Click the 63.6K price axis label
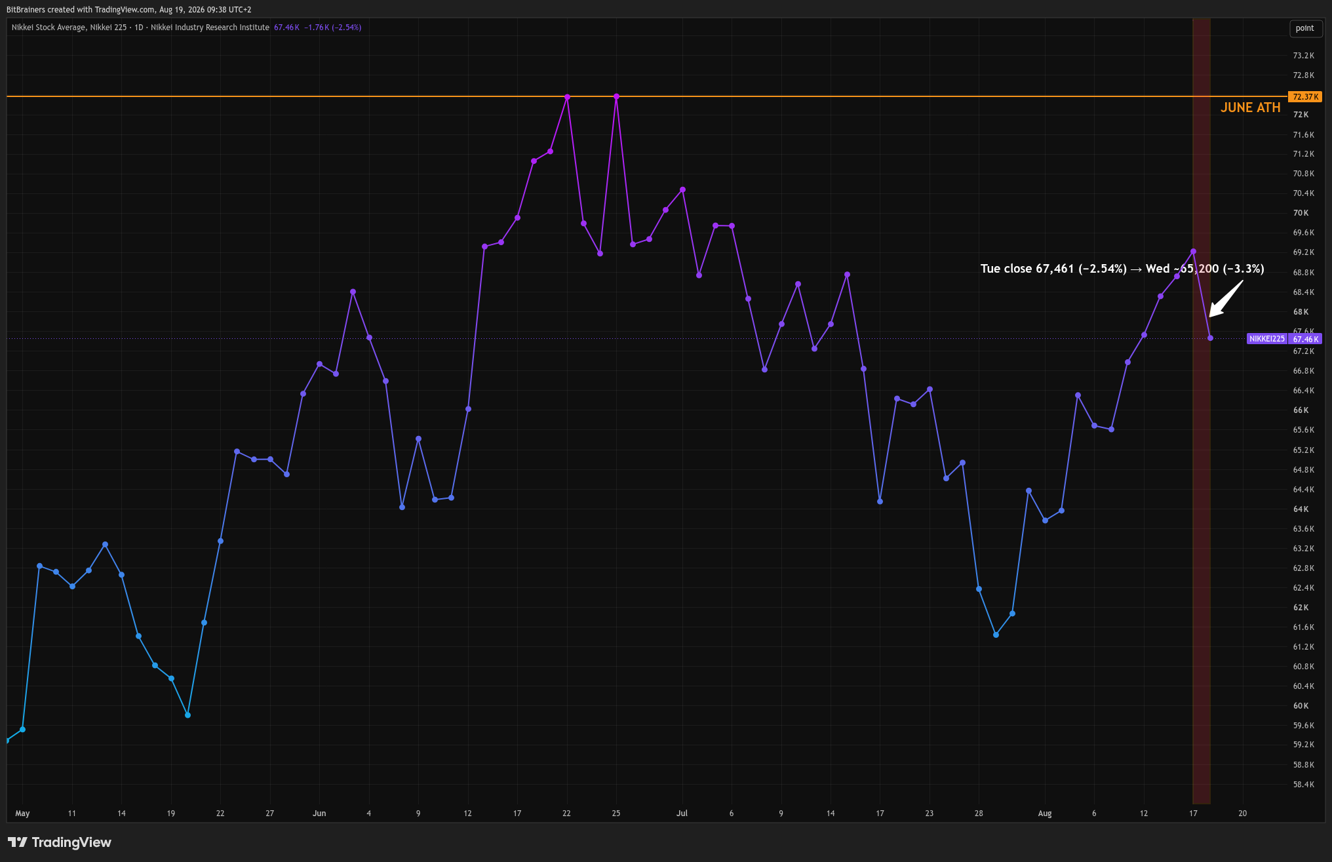 (x=1303, y=529)
